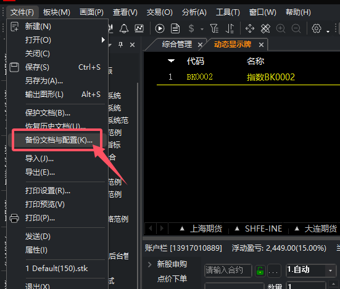Open recent file 1 Default(150).stk
Screen dimensions: 340x289
coord(57,269)
